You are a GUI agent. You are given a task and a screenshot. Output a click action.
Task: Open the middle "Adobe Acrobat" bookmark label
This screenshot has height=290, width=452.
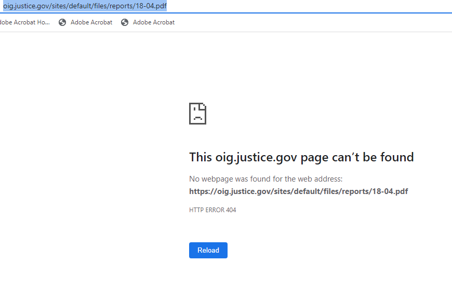[x=91, y=22]
